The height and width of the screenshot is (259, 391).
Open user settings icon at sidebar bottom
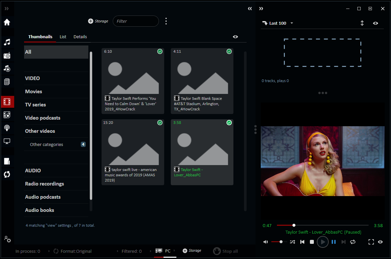tap(7, 239)
